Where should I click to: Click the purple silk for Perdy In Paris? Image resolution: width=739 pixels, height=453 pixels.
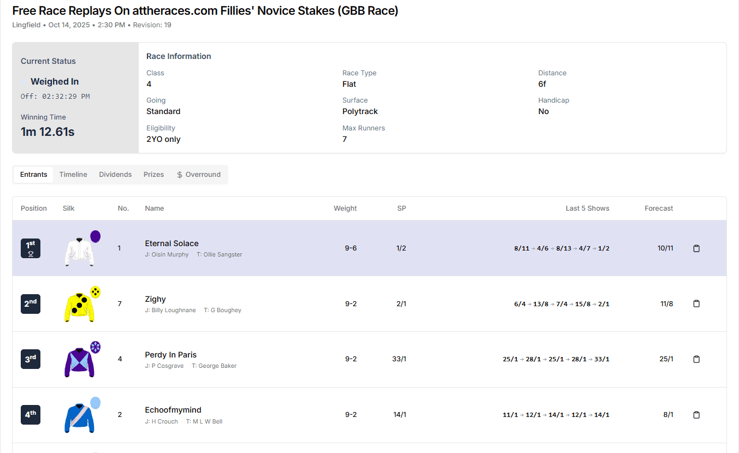[80, 361]
